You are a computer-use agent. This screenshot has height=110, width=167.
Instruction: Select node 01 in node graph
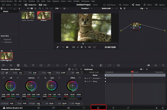[x=136, y=26]
